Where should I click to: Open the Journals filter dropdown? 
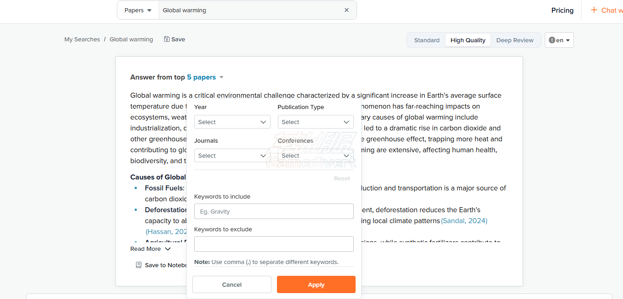(x=232, y=155)
